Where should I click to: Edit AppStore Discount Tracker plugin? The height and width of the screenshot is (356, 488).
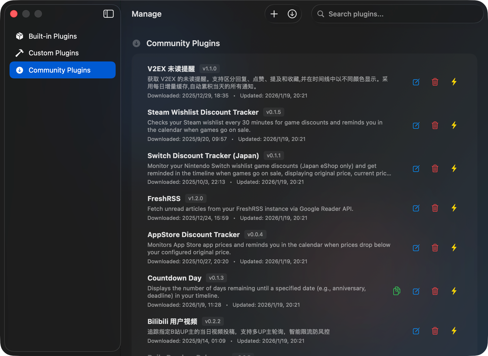point(416,248)
